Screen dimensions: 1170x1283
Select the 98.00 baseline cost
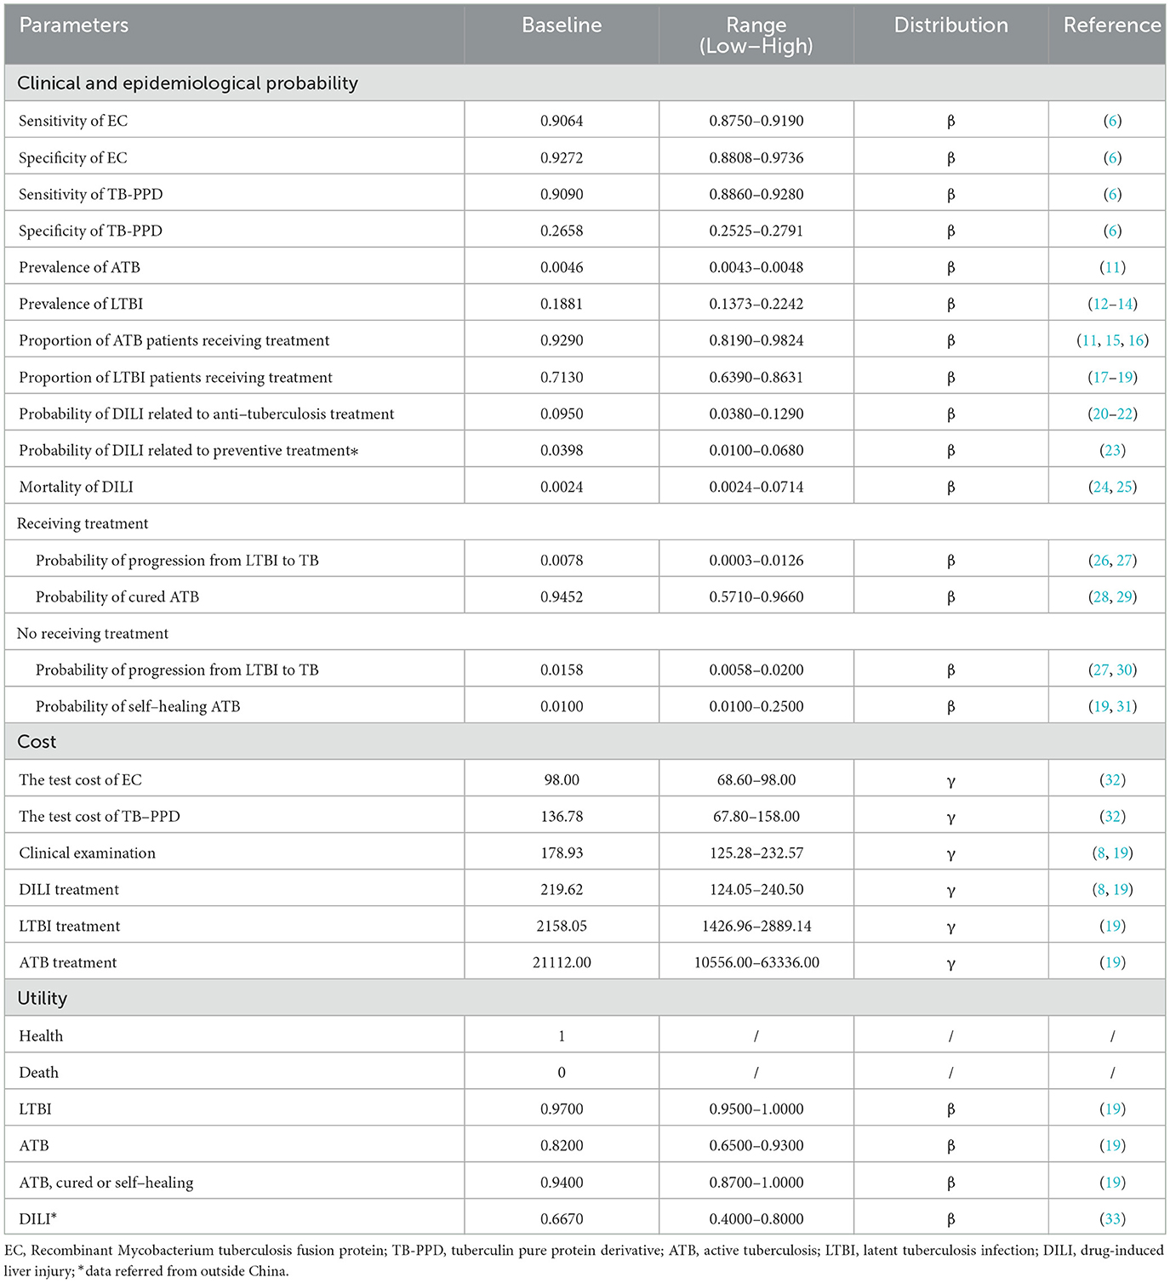click(562, 779)
